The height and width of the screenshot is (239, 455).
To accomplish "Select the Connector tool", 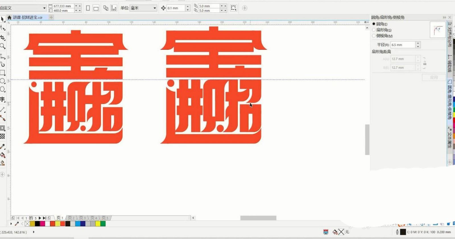I will (x=3, y=118).
